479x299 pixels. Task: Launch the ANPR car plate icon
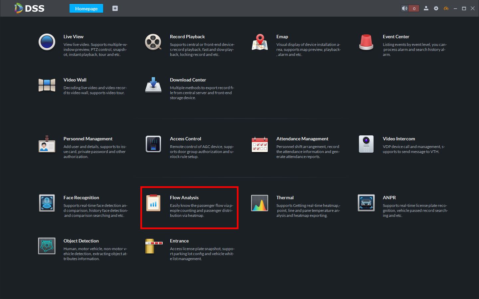click(x=366, y=203)
